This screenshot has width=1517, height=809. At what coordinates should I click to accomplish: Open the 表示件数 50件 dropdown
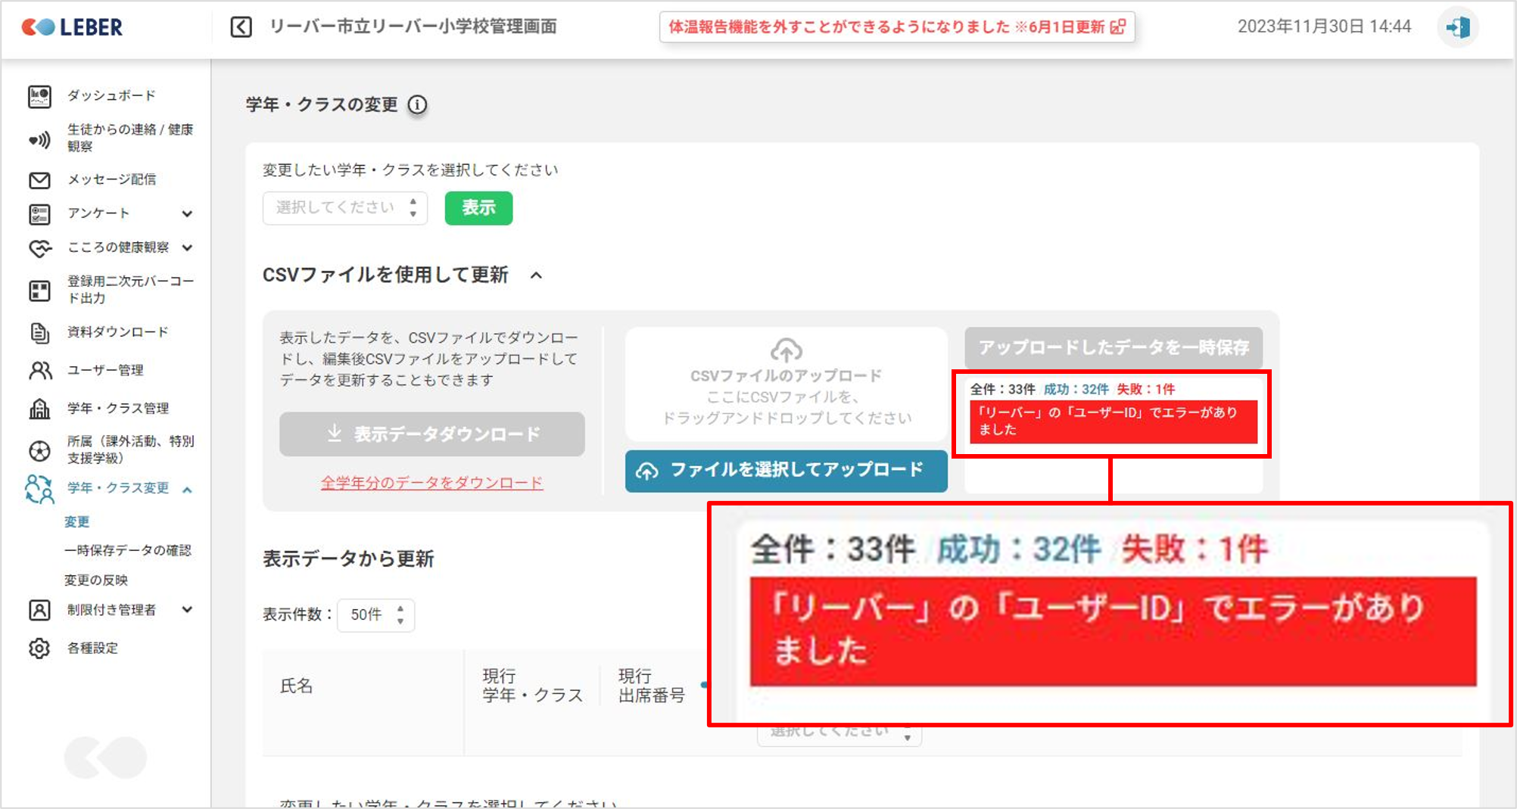[375, 615]
